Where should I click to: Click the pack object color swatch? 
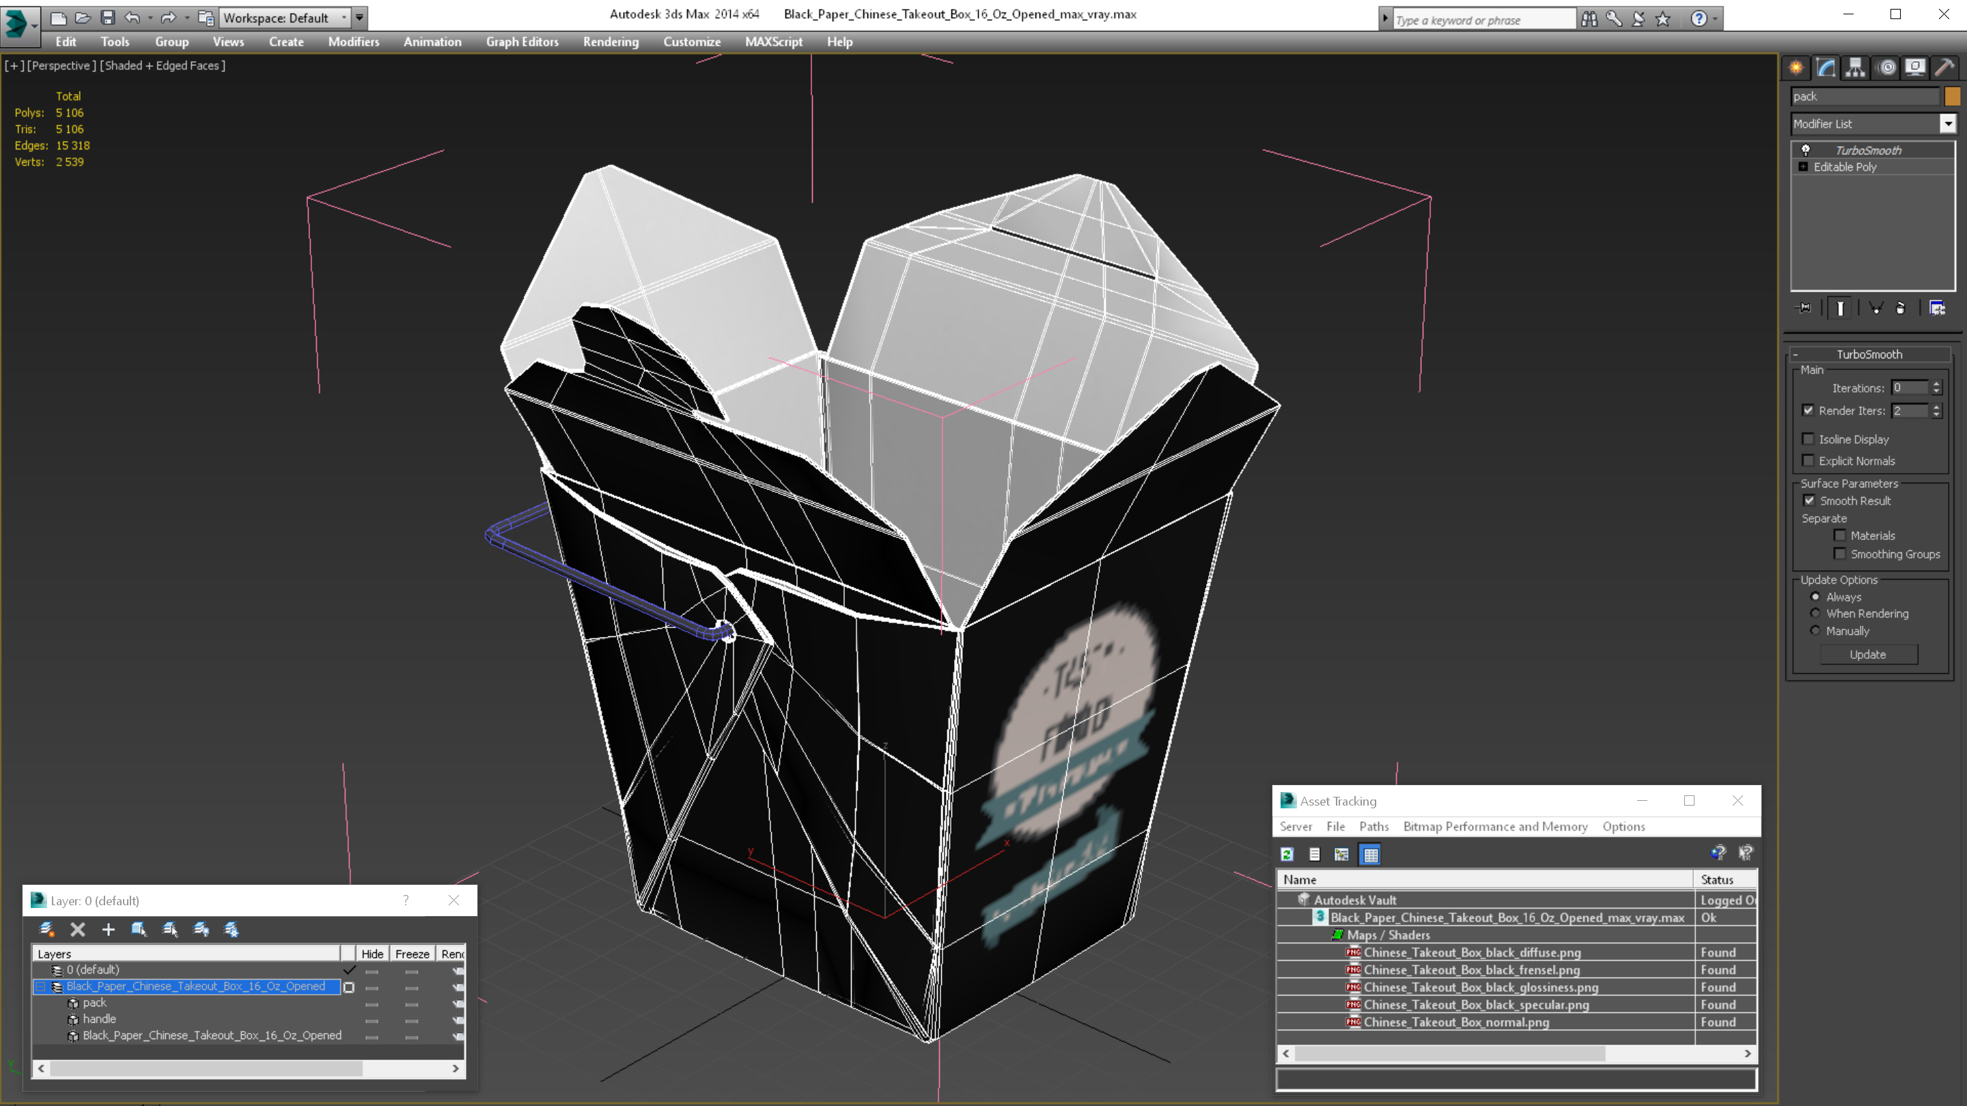coord(1953,96)
